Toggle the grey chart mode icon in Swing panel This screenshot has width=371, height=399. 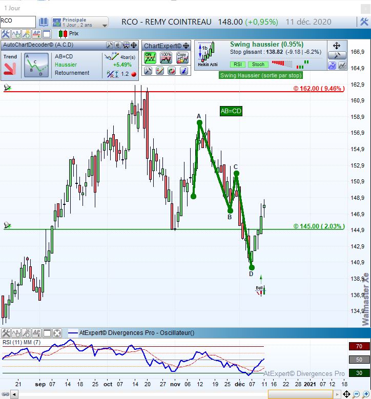tap(342, 66)
